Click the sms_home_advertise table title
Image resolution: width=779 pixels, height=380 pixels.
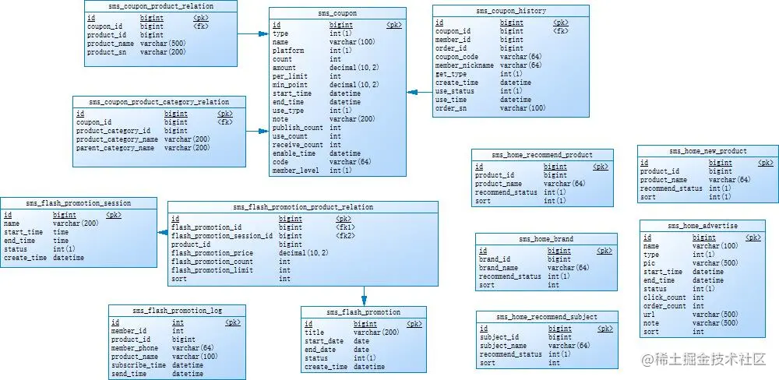click(x=703, y=226)
